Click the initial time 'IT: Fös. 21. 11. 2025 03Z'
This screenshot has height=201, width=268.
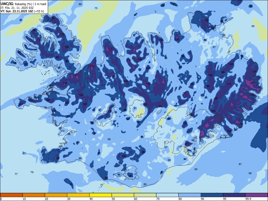click(17, 8)
